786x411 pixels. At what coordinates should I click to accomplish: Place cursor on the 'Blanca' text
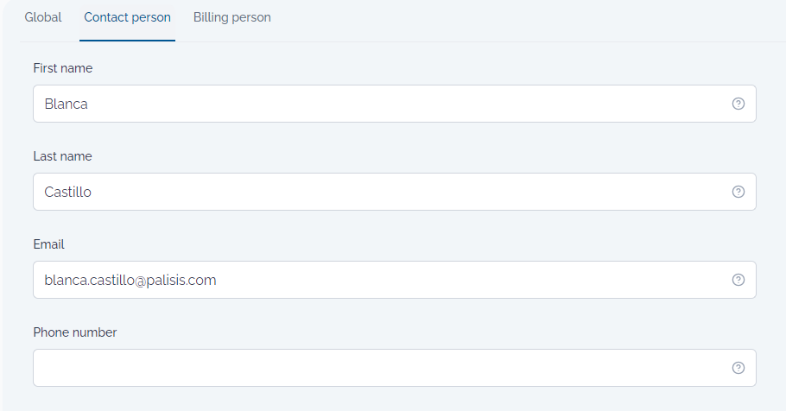[67, 104]
